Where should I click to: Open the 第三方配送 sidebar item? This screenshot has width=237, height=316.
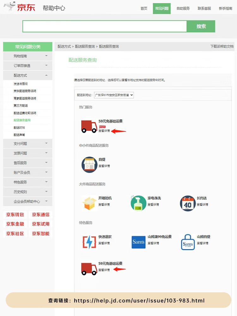(x=21, y=106)
